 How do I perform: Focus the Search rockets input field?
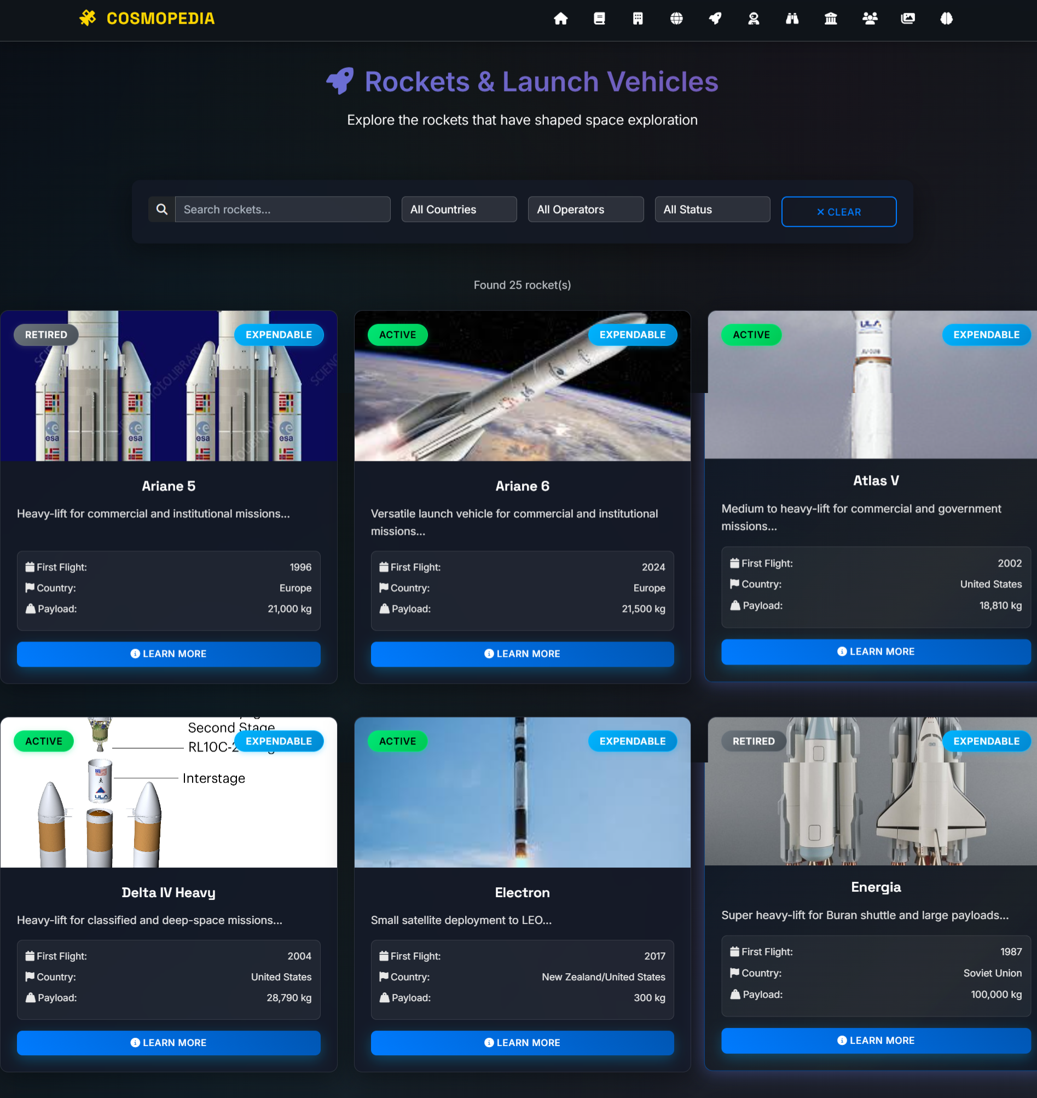pyautogui.click(x=282, y=210)
